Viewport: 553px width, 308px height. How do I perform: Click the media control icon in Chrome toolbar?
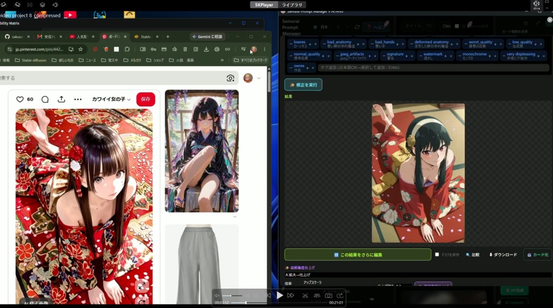pyautogui.click(x=243, y=49)
